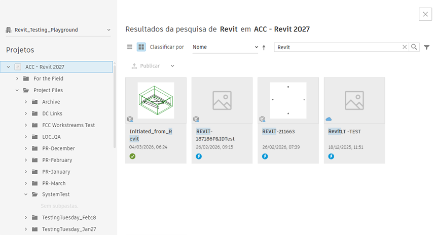Viewport: 436px width, 235px height.
Task: Expand TestingTuesday_Jan27 folder
Action: (x=26, y=229)
